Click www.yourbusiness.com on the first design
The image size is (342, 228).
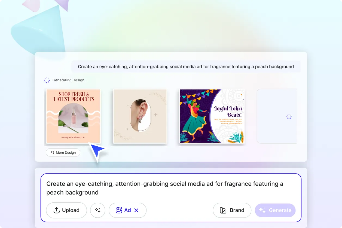click(73, 138)
